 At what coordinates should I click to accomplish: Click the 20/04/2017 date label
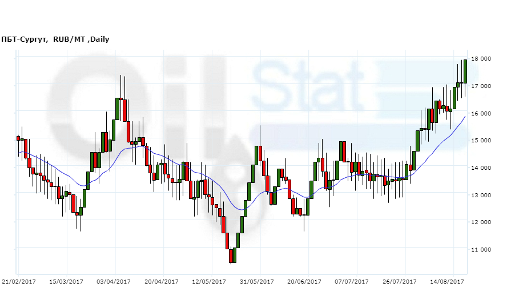(162, 282)
